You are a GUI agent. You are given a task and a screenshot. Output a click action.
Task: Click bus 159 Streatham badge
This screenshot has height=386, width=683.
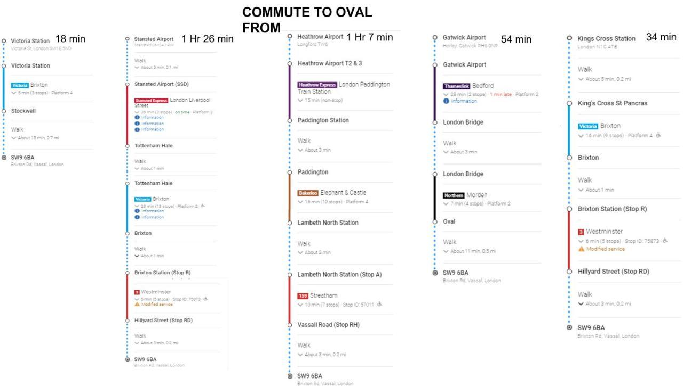303,296
